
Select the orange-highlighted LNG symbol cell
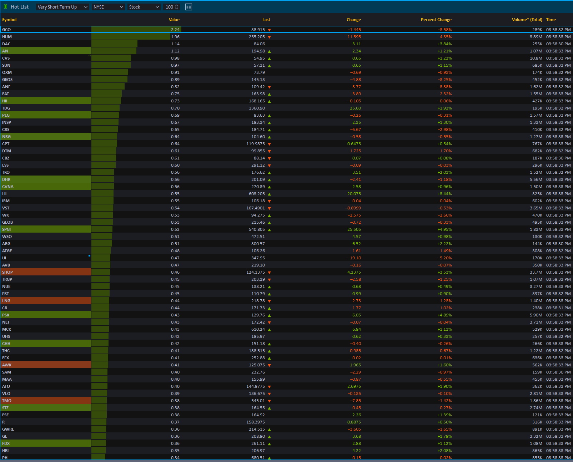[46, 301]
